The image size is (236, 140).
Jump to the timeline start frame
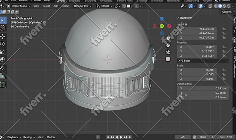tap(108, 137)
